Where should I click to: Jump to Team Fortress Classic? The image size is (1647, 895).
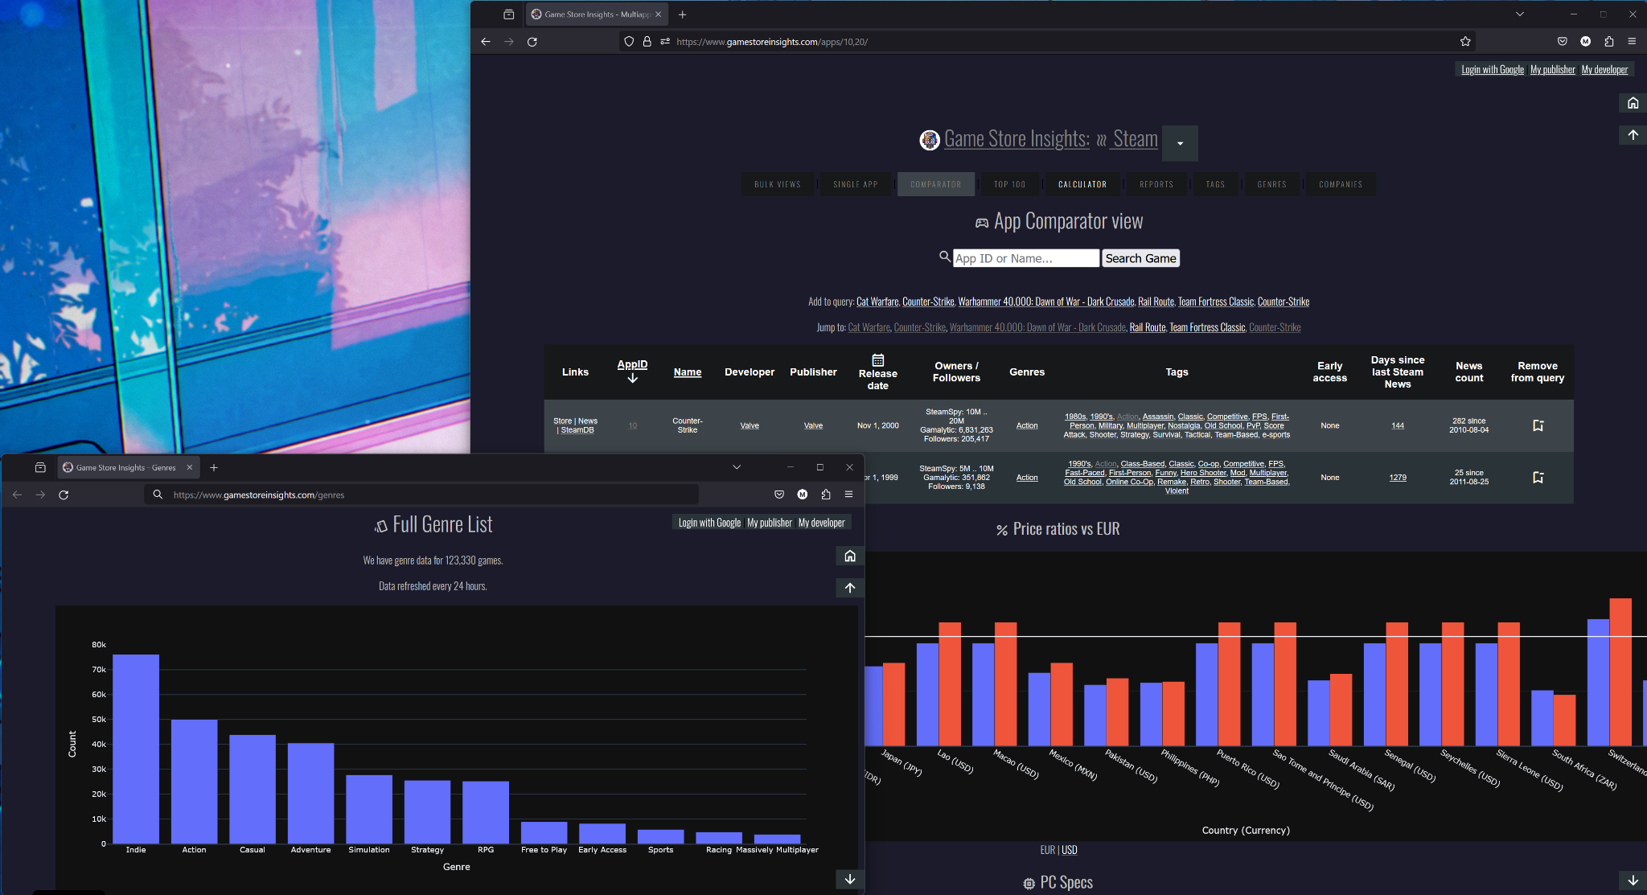point(1207,327)
